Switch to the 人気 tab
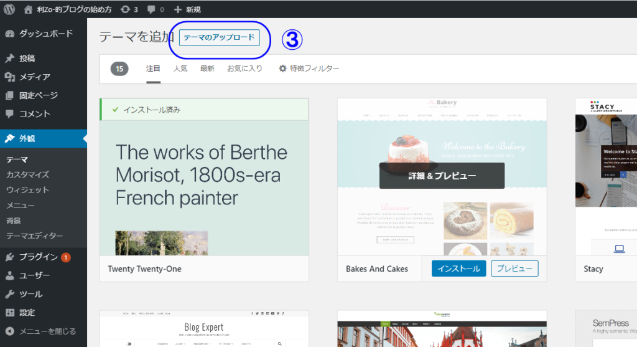Viewport: 637px width, 347px height. (x=180, y=69)
